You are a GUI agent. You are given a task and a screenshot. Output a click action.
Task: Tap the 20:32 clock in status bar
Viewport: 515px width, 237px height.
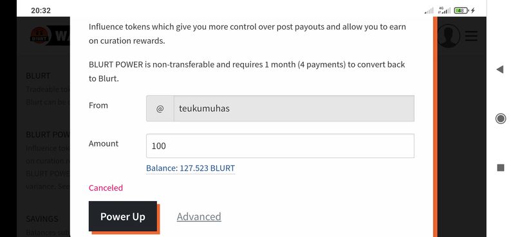41,10
